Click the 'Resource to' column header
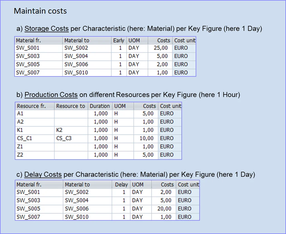286x234 pixels. [x=71, y=106]
